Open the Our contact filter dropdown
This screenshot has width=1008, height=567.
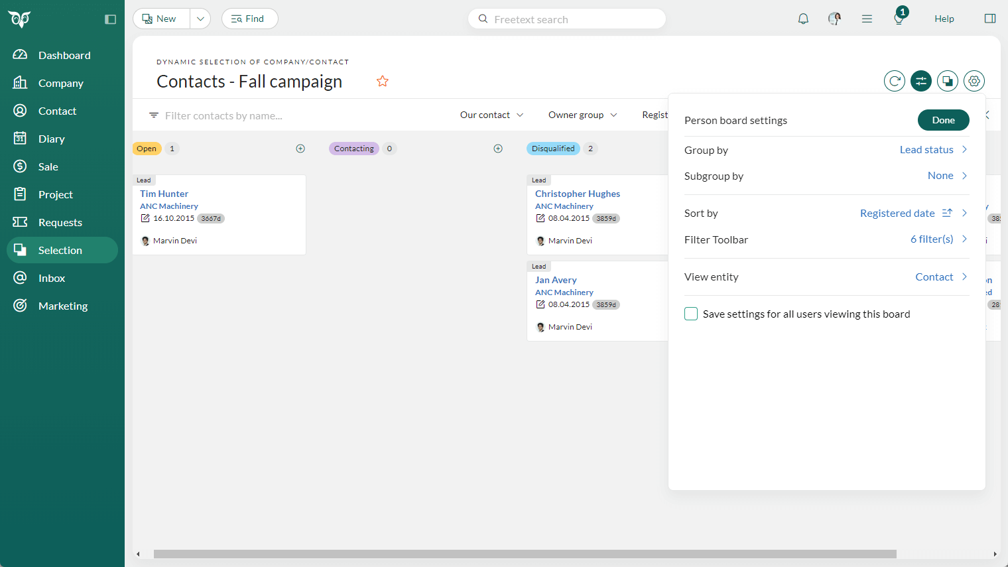(x=491, y=115)
